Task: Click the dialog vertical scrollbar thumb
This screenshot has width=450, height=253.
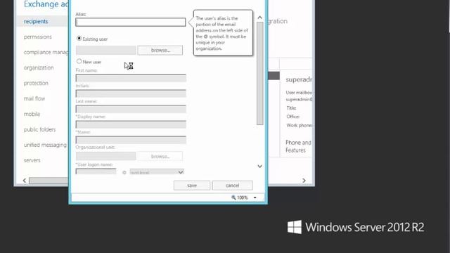Action: coord(259,73)
